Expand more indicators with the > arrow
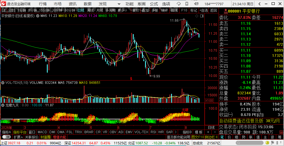Viewport: 284px width, 146px height. pos(176,132)
